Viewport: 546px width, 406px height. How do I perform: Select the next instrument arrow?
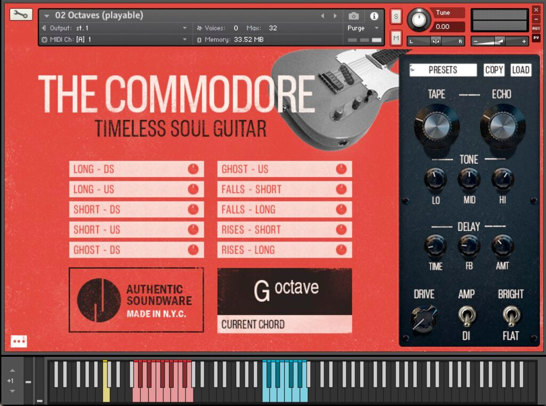click(x=335, y=16)
